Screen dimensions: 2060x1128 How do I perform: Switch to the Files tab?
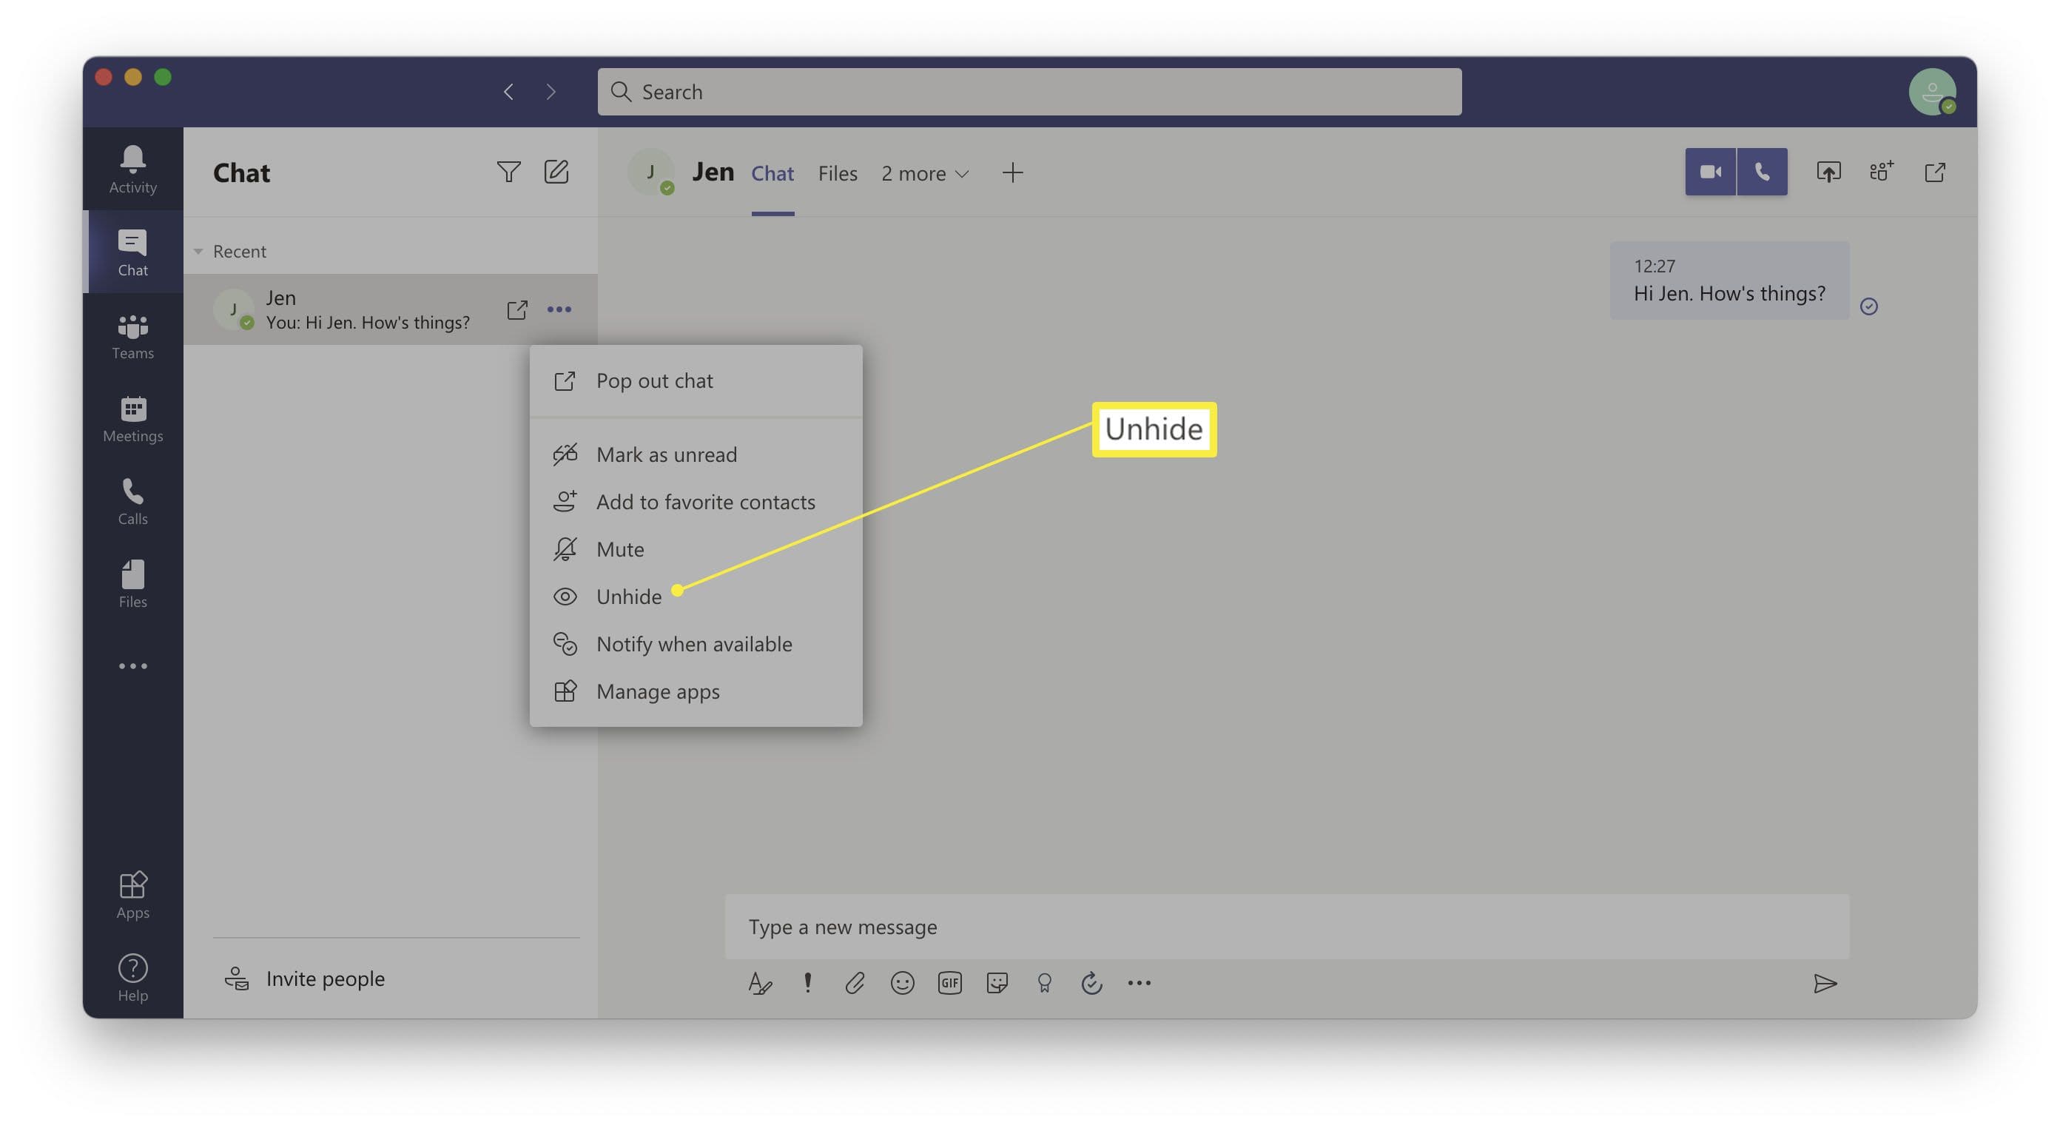(x=838, y=174)
